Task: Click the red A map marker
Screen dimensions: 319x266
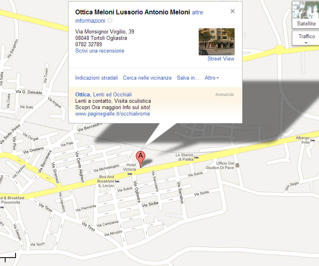Action: coord(141,159)
